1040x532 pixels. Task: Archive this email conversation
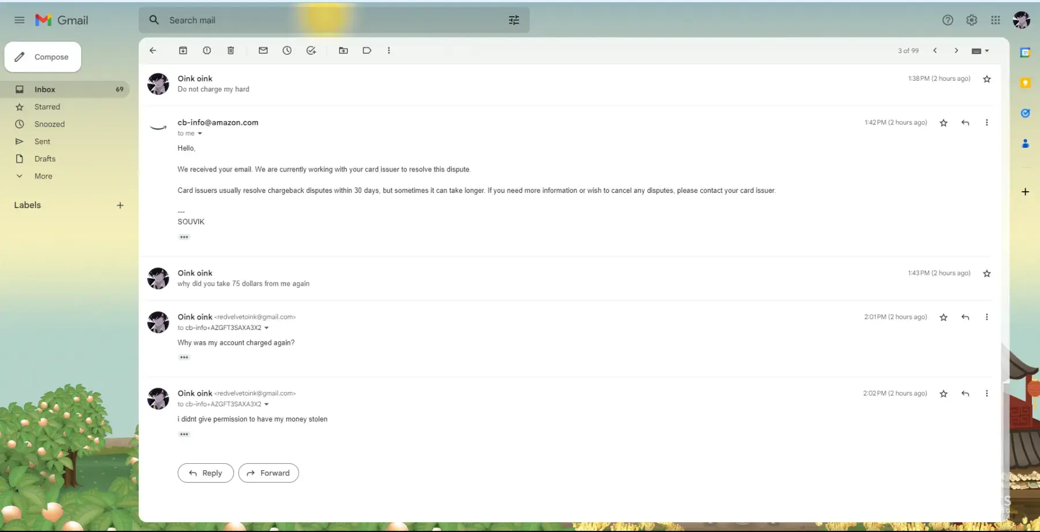[x=183, y=51]
